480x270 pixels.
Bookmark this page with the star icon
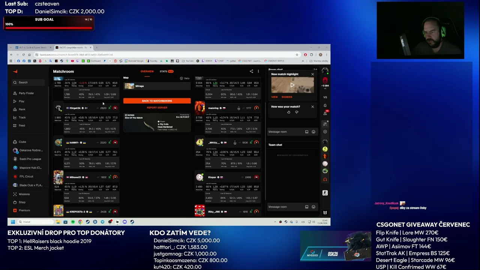(x=297, y=55)
